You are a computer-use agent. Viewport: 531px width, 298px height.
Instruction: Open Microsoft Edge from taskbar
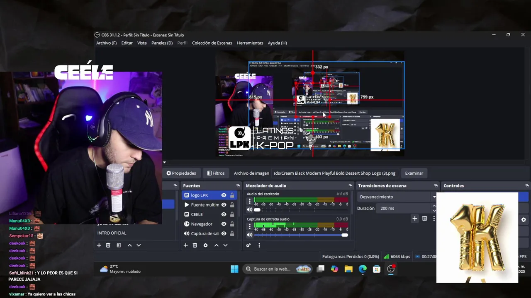(x=363, y=269)
